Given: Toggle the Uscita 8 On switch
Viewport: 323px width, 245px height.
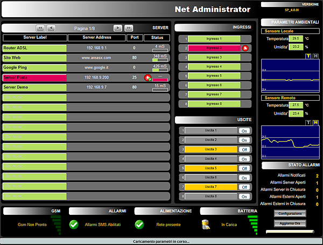Looking at the screenshot, I should (243, 197).
